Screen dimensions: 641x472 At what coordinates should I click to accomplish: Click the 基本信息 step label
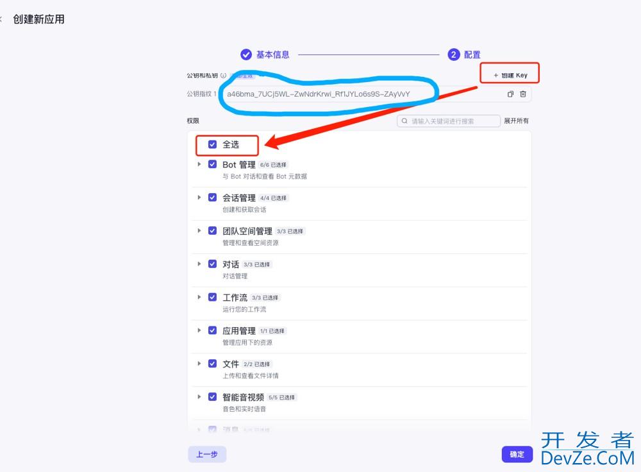(x=272, y=55)
